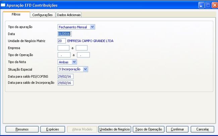Click the Situação Especial label
Screen dimensions: 218x136
click(20, 69)
